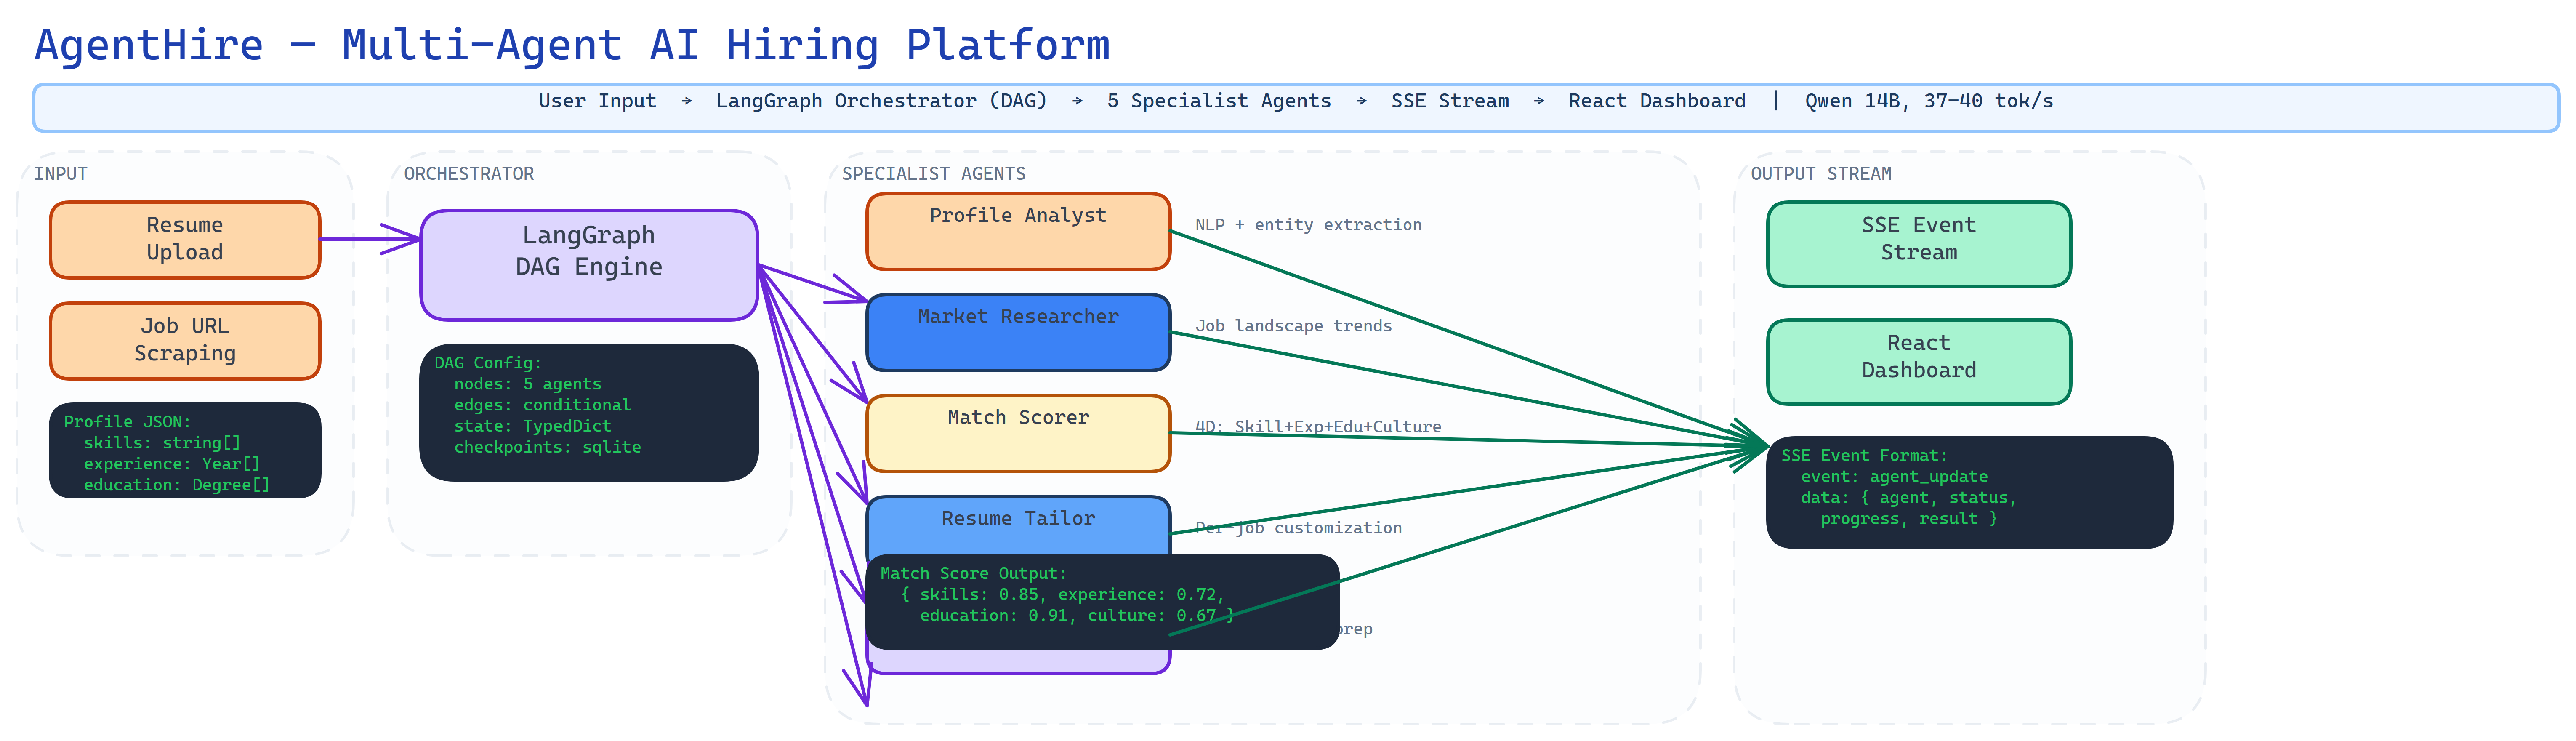Click the 'checkpoints: sqlite' config line
This screenshot has width=2576, height=741.
[x=547, y=447]
